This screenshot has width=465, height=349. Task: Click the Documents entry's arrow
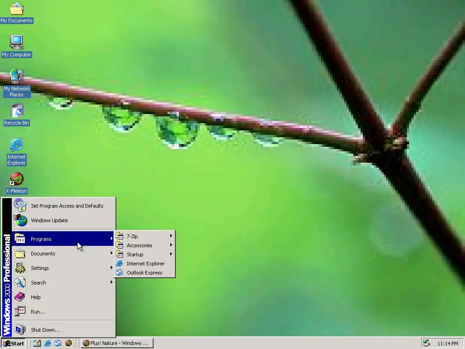(111, 253)
